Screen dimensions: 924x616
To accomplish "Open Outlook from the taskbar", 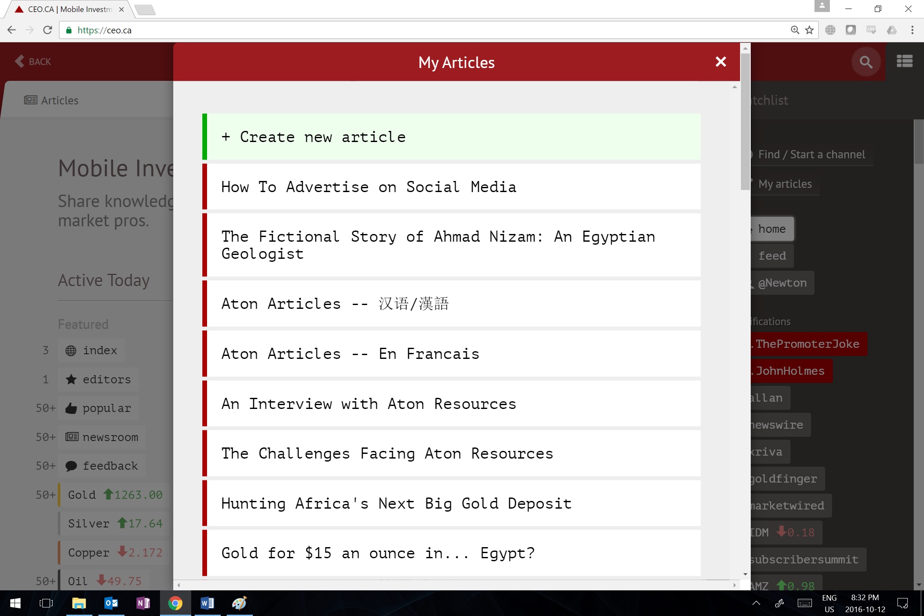I will point(111,603).
